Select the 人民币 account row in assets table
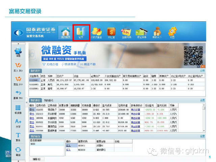 coord(116,80)
